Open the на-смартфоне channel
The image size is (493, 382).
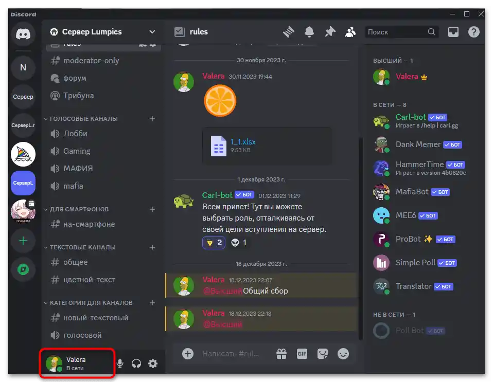click(x=103, y=224)
